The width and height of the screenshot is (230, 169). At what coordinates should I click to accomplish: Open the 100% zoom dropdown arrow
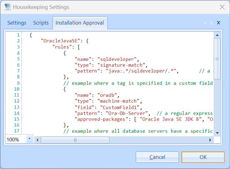(29, 139)
